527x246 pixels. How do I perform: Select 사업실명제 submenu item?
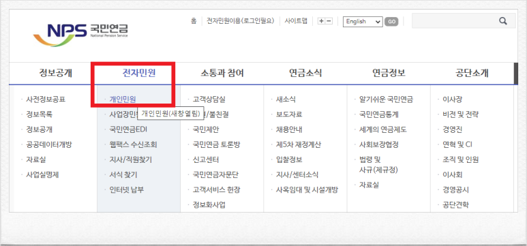pos(42,174)
